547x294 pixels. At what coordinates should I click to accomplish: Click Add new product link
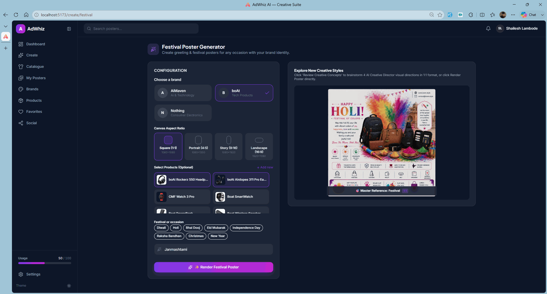[265, 168]
